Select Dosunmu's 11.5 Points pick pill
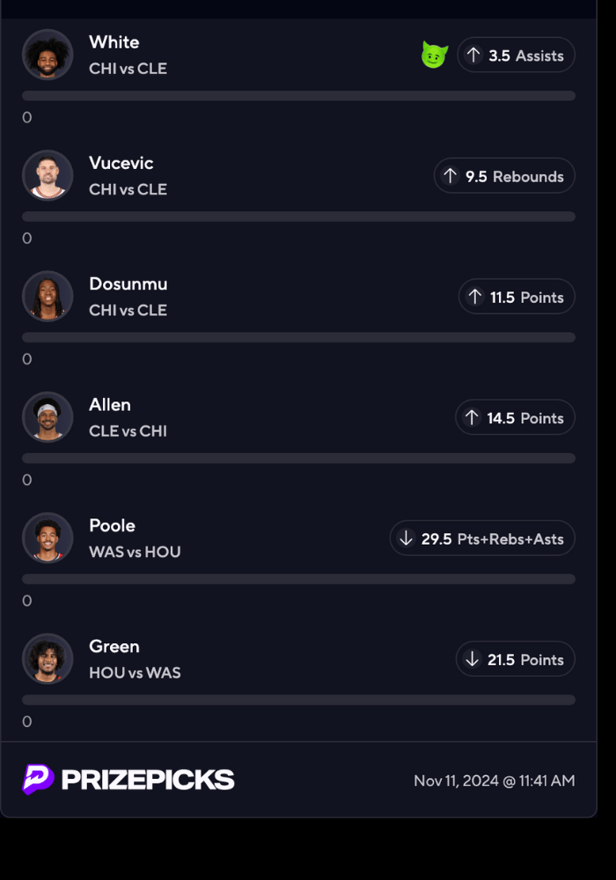The width and height of the screenshot is (616, 880). [517, 297]
